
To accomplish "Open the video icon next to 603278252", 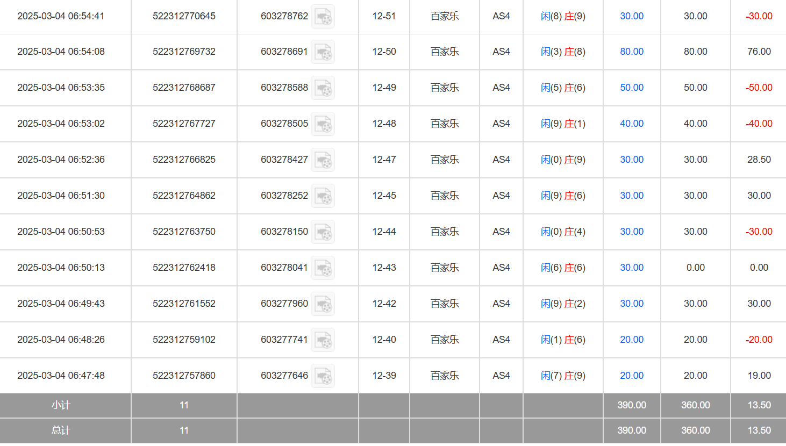I will tap(323, 196).
